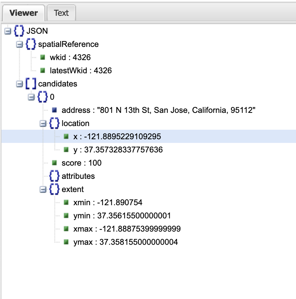Collapse the spatialReference node

pos(19,45)
